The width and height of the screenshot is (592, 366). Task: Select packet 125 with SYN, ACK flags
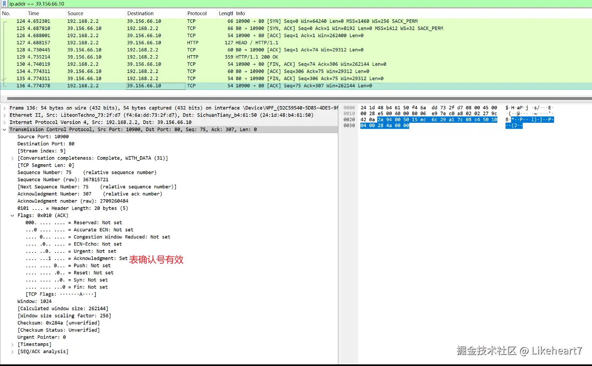pos(296,28)
